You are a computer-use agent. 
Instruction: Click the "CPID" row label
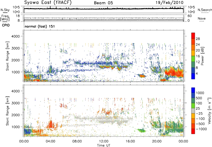pos(6,25)
